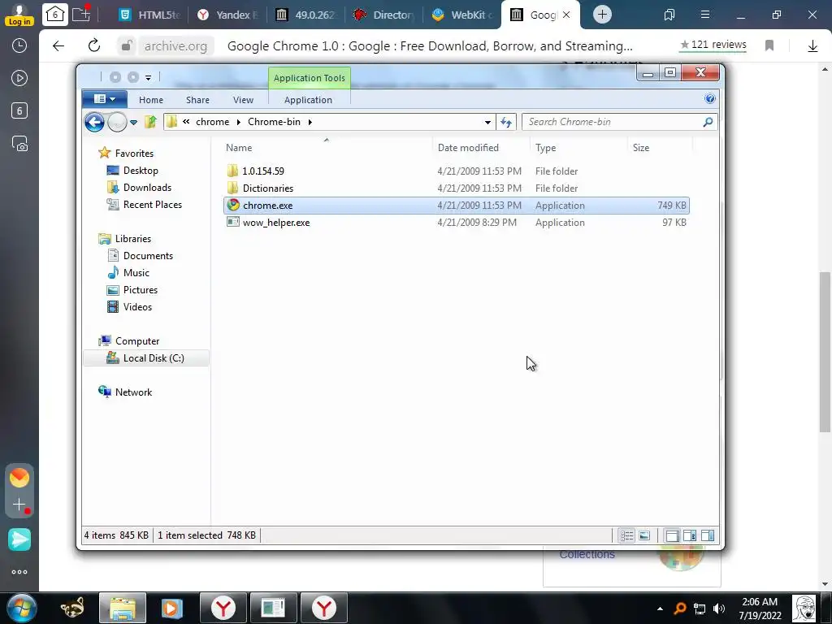
Task: Click the Log in profile icon
Action: [19, 15]
